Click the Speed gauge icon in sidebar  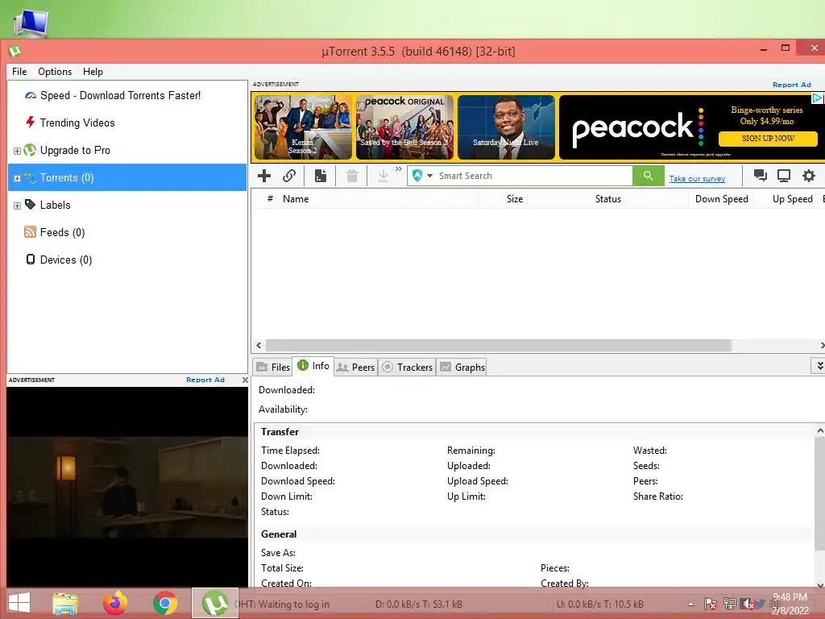pyautogui.click(x=31, y=95)
